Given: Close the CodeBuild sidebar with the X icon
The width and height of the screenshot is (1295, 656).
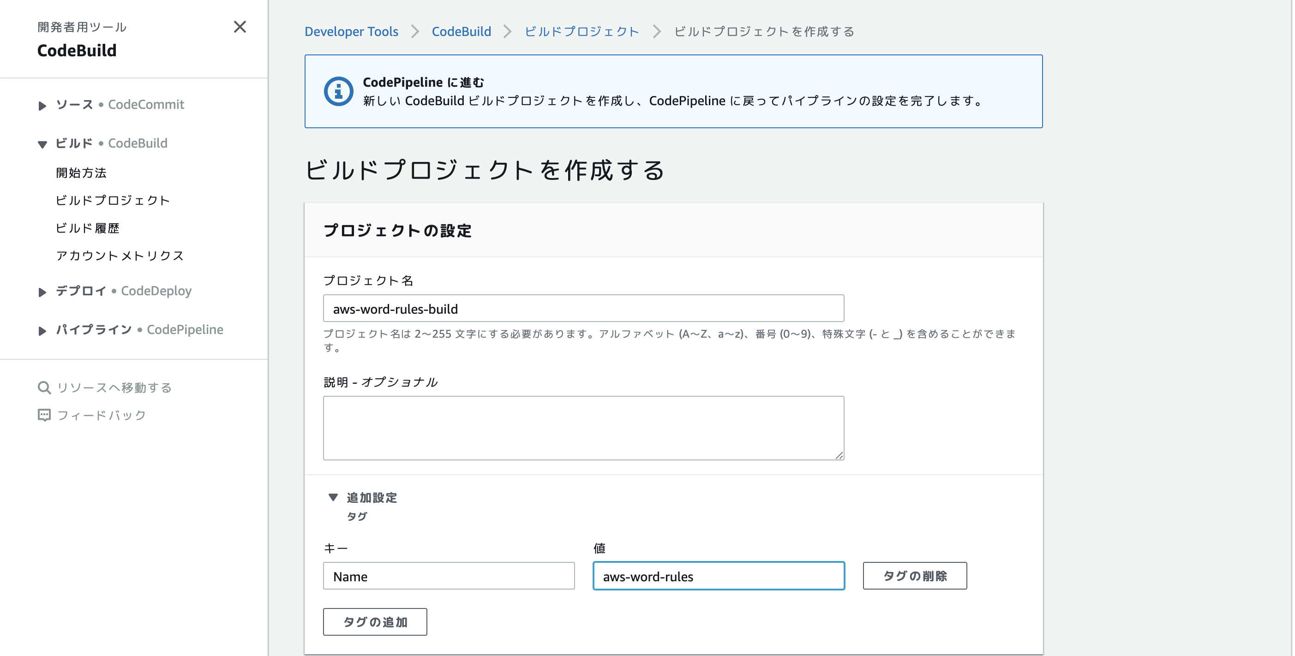Looking at the screenshot, I should coord(240,27).
